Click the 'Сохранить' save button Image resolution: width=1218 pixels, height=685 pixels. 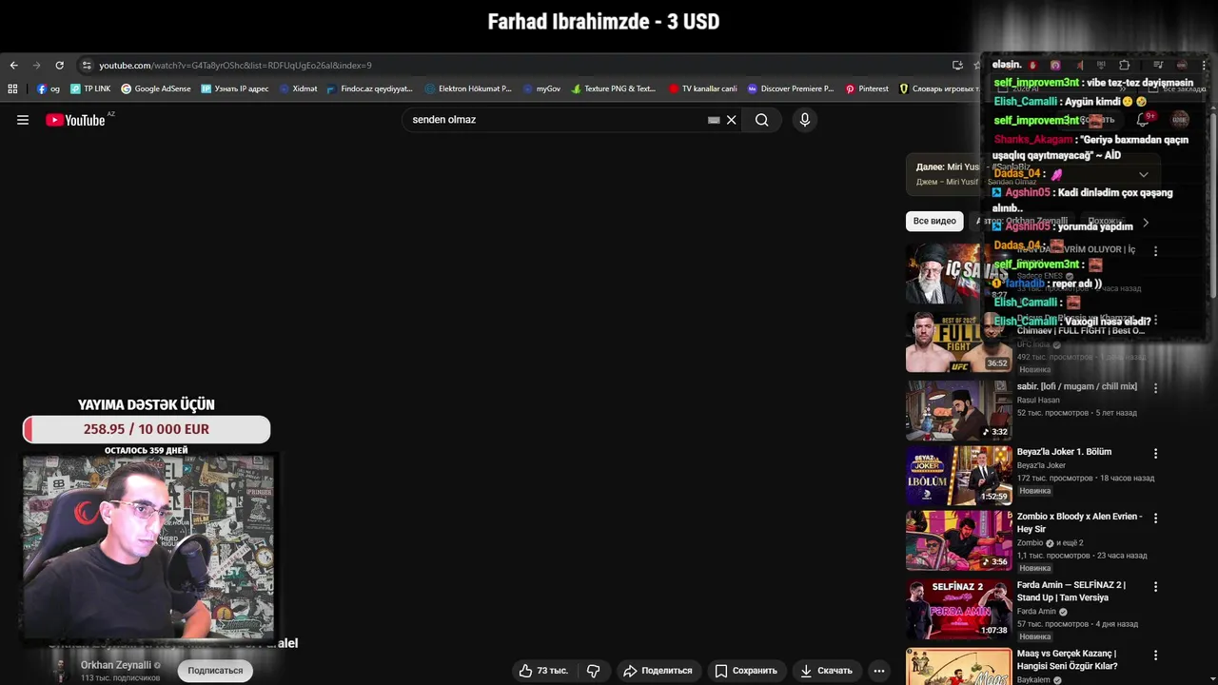(x=746, y=671)
